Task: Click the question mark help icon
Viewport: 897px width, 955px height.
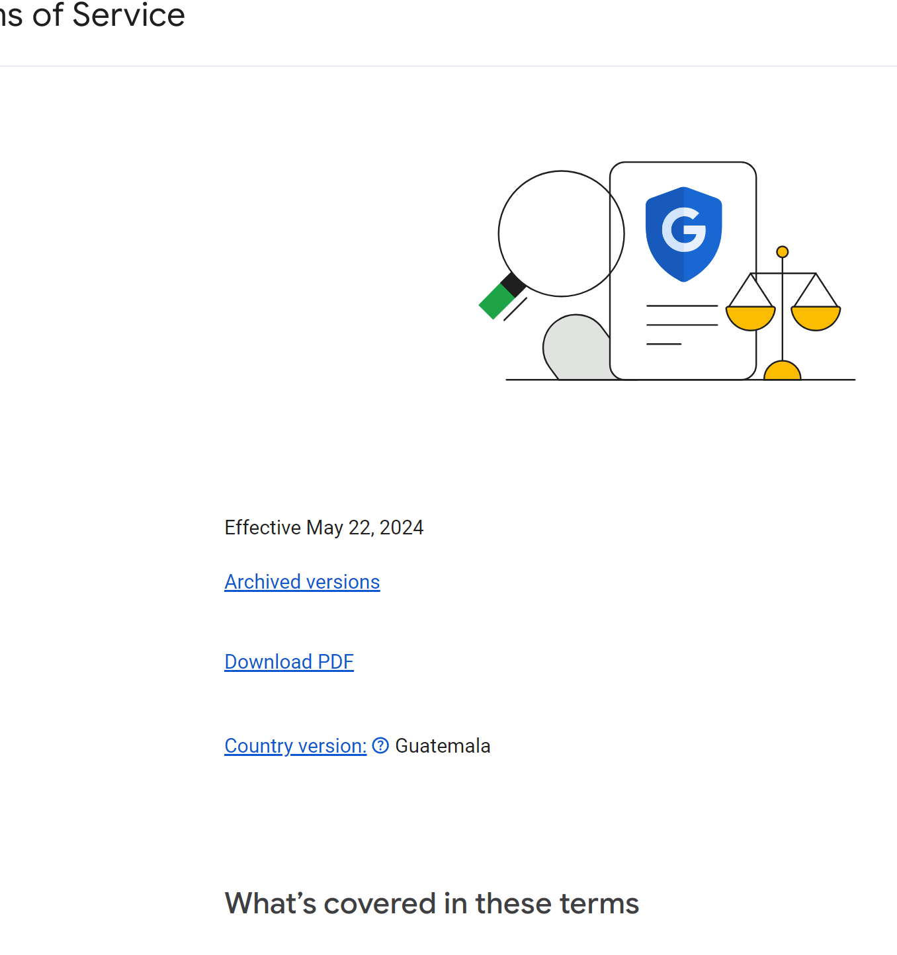Action: coord(380,746)
